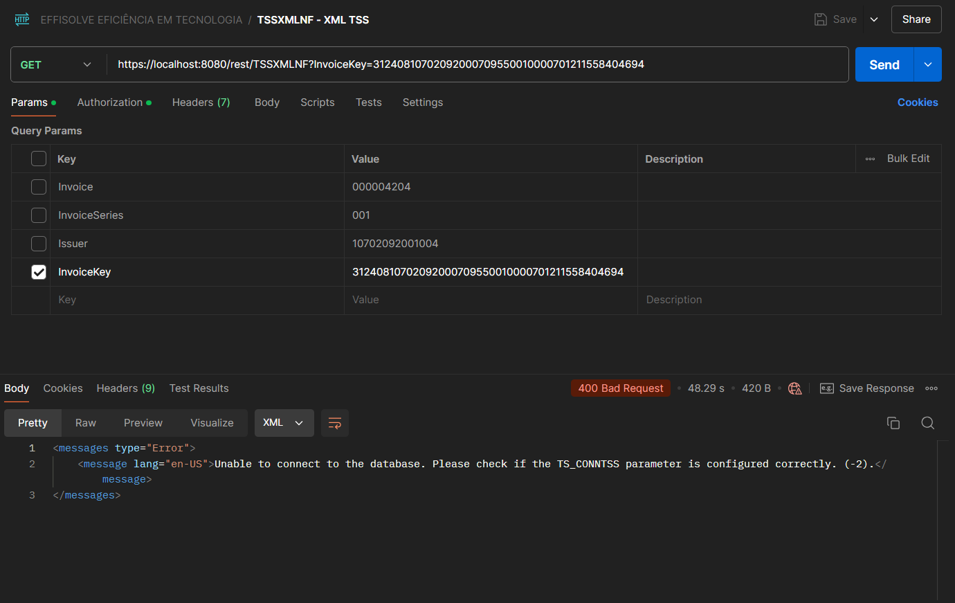Uncheck the InvoiceKey parameter checkbox
The width and height of the screenshot is (955, 603).
39,272
